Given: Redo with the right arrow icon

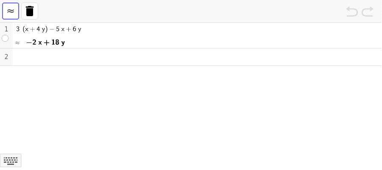Looking at the screenshot, I should [368, 12].
